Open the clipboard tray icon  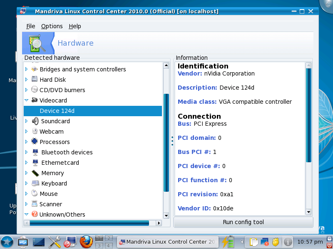pyautogui.click(x=253, y=242)
